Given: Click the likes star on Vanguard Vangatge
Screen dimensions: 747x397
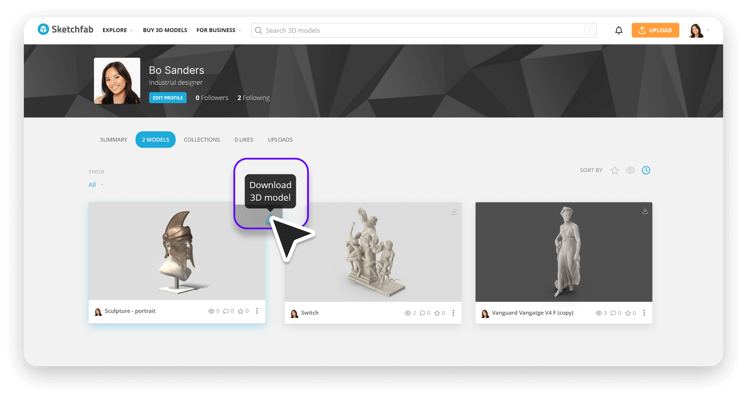Looking at the screenshot, I should click(627, 313).
